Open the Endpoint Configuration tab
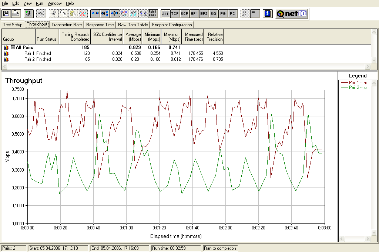 (x=172, y=25)
